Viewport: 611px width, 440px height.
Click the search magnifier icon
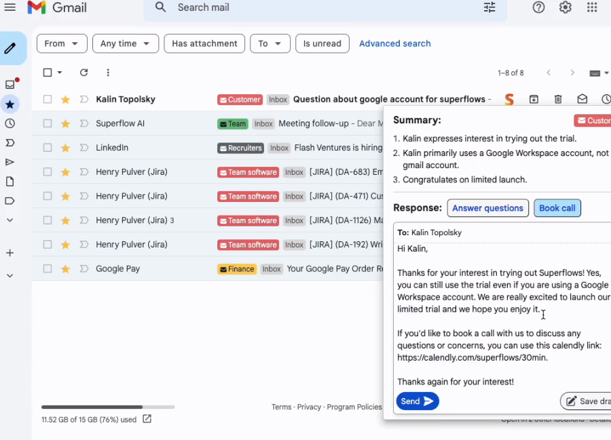click(160, 7)
